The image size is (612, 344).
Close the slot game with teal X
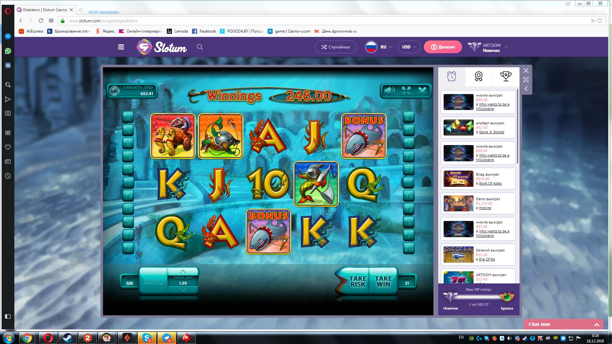point(422,91)
